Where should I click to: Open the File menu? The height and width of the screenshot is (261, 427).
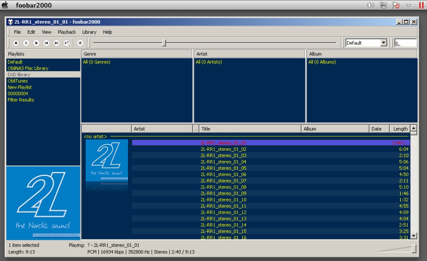17,32
